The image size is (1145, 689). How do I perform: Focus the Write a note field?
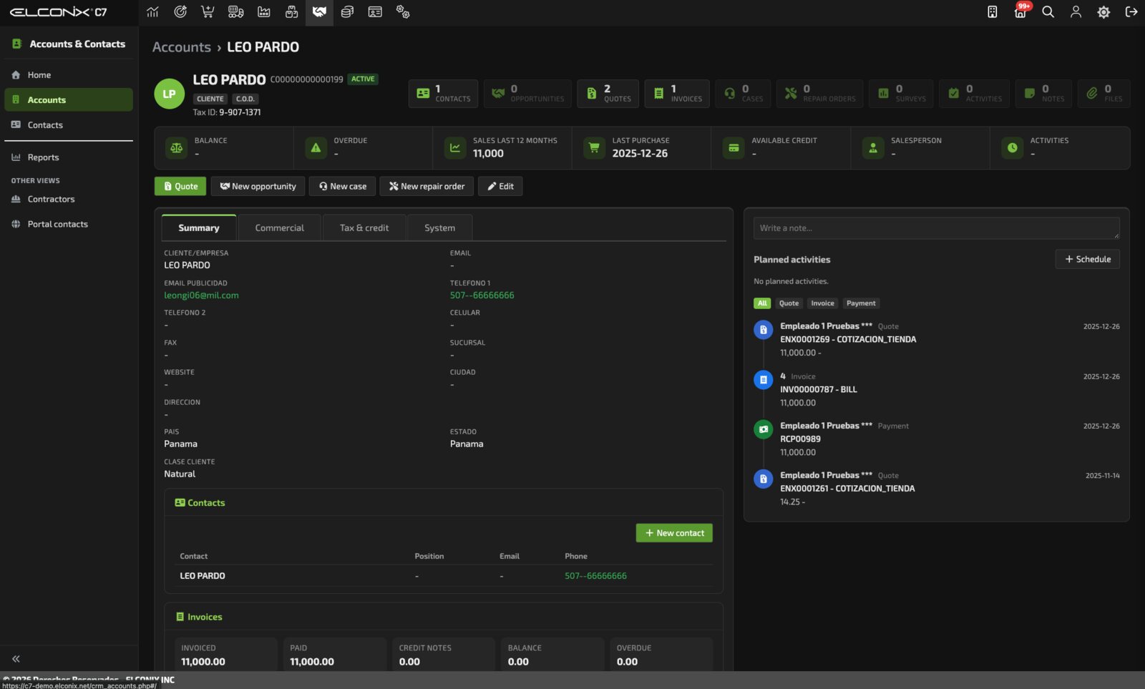[x=936, y=228]
